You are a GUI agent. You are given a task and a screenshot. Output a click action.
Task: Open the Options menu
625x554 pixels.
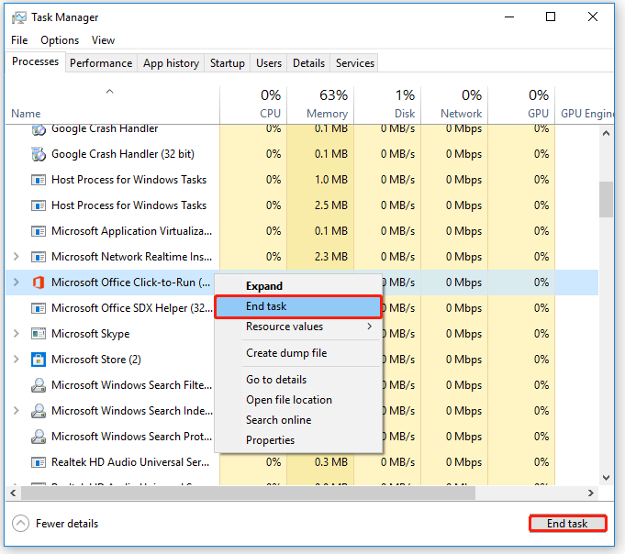60,40
